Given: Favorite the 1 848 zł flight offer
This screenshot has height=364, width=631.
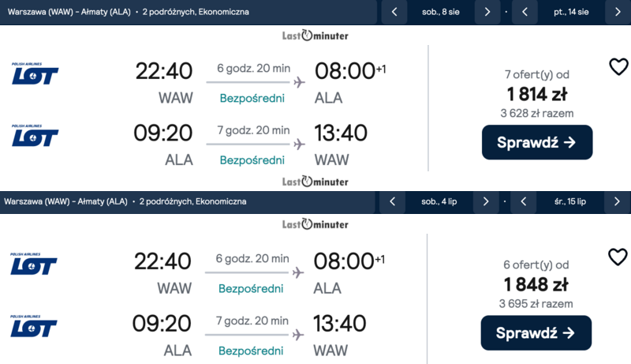Looking at the screenshot, I should click(618, 257).
